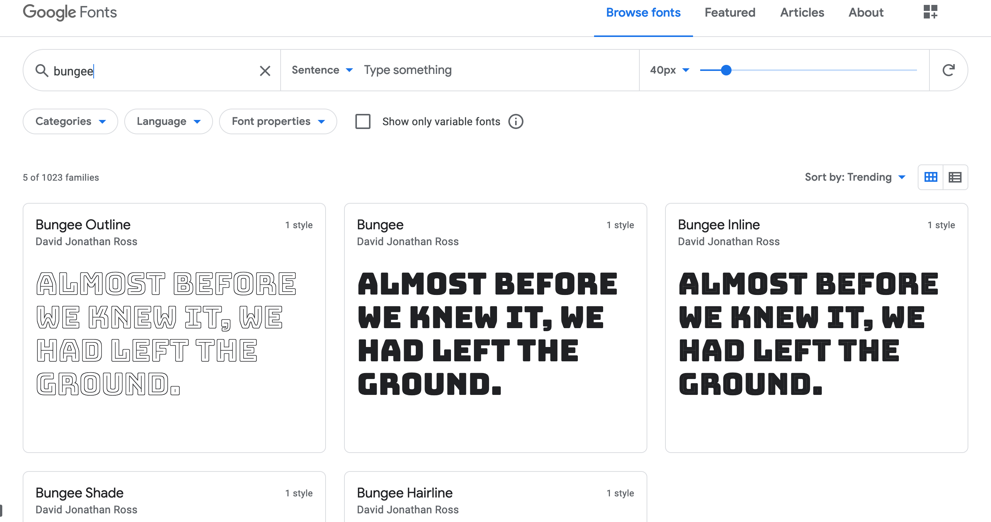Open the Bungee font title
The image size is (991, 522).
pyautogui.click(x=380, y=225)
